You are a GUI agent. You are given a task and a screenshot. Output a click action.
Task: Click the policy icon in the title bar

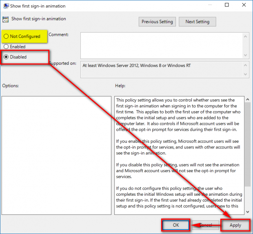6,6
